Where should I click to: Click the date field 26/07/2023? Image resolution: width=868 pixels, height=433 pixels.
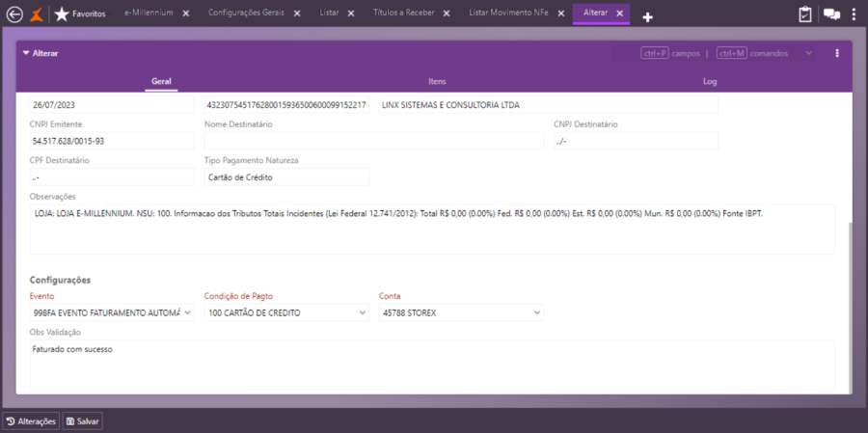pyautogui.click(x=112, y=105)
